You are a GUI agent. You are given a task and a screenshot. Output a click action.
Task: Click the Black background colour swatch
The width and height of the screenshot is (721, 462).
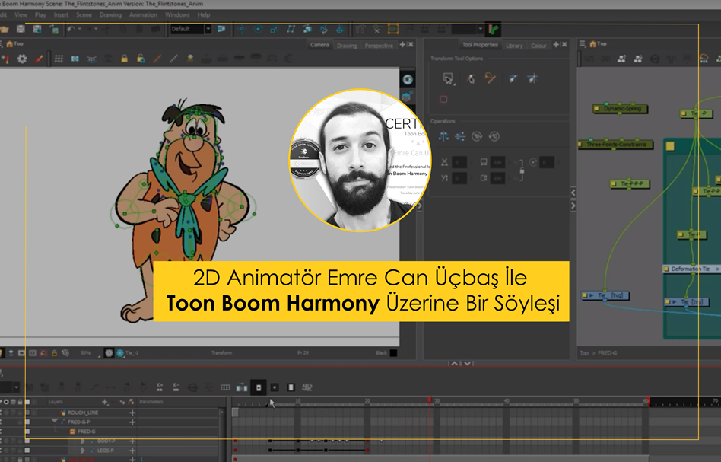tap(393, 353)
